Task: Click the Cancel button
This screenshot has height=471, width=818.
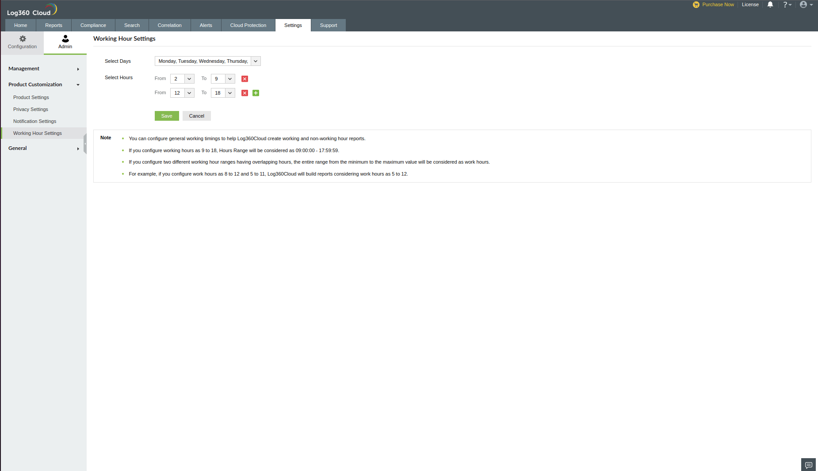Action: tap(197, 116)
